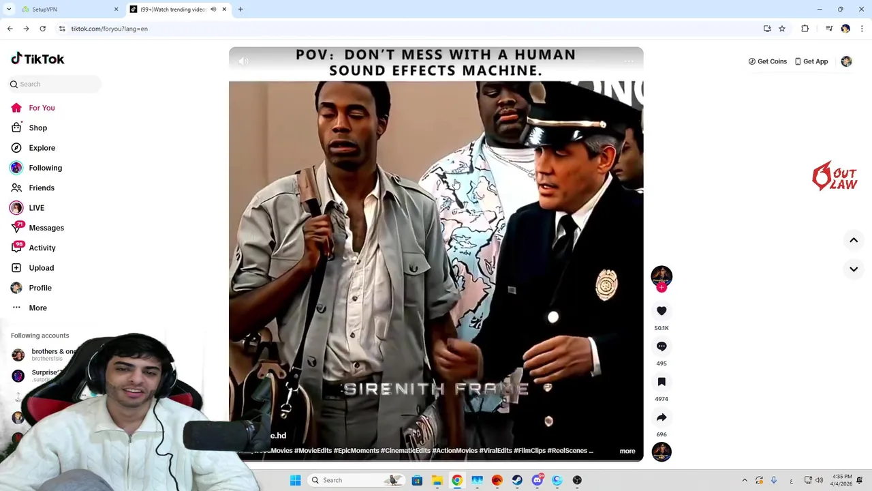Open Discord from the taskbar
The width and height of the screenshot is (872, 491).
538,480
